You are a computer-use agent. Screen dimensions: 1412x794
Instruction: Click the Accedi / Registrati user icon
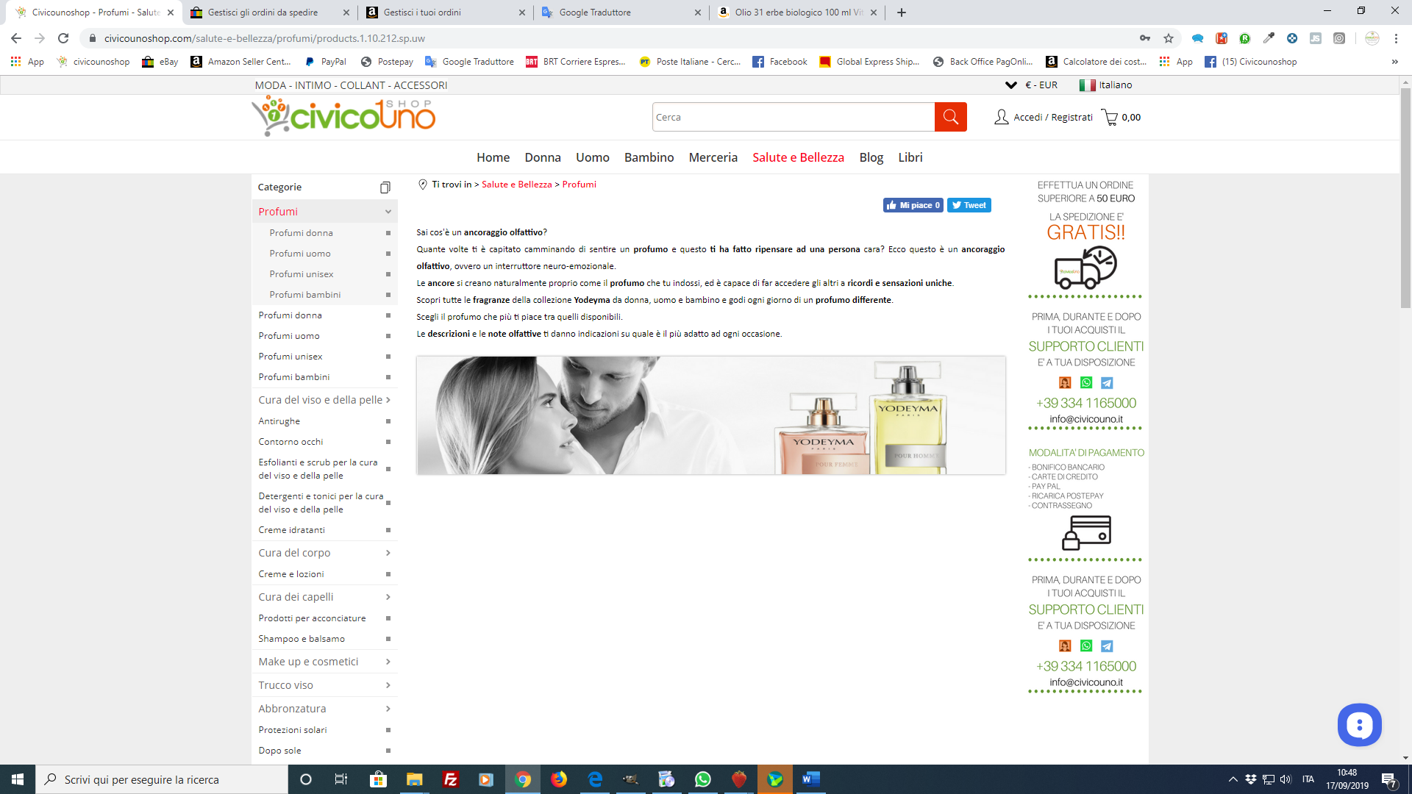[x=1001, y=117]
